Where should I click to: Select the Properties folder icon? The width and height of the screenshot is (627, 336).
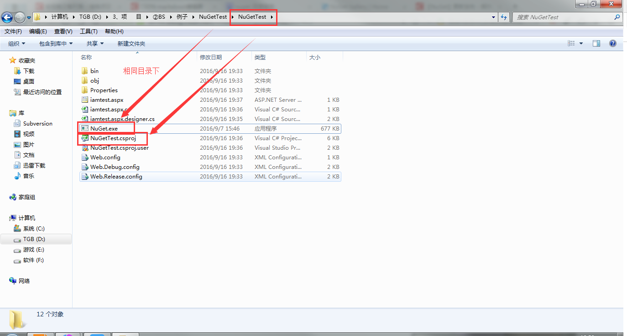pos(84,90)
